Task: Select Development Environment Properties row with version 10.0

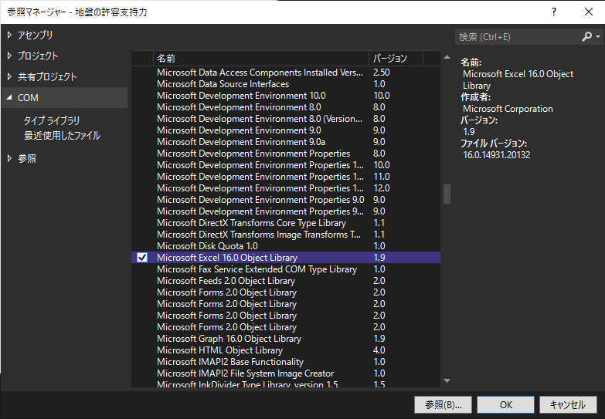Action: pyautogui.click(x=286, y=164)
